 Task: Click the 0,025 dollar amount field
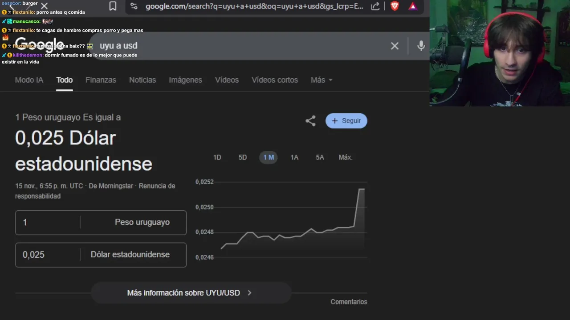click(x=48, y=255)
